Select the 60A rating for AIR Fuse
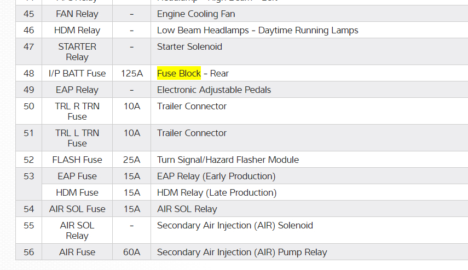The height and width of the screenshot is (270, 468). pos(131,252)
